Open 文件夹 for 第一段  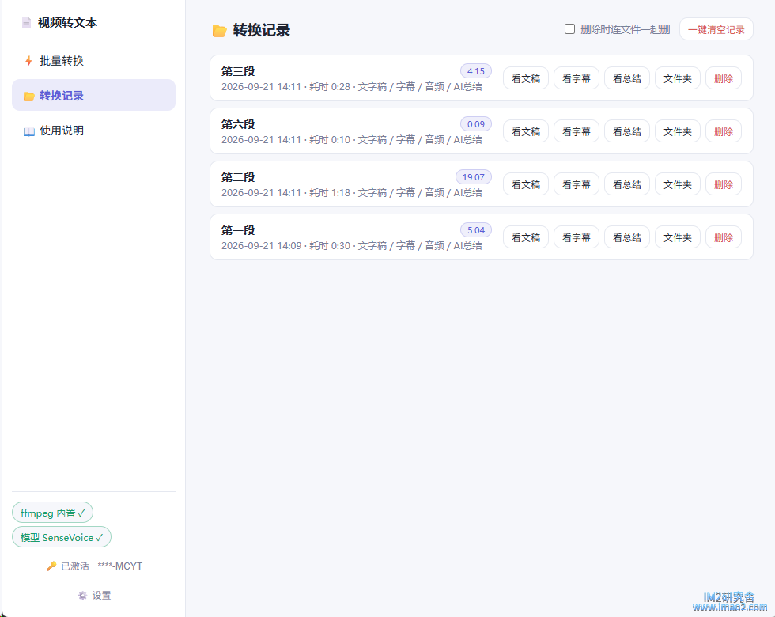[678, 237]
